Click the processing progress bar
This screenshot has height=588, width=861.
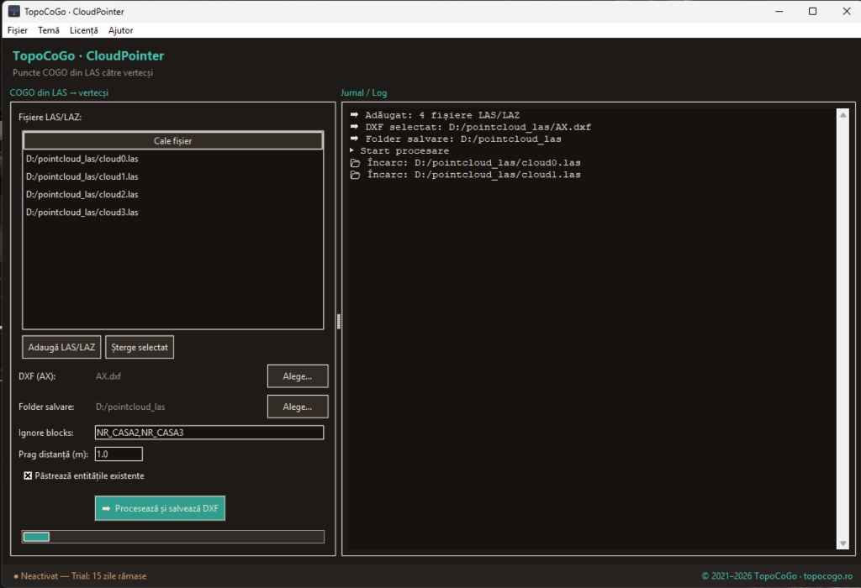pyautogui.click(x=173, y=537)
